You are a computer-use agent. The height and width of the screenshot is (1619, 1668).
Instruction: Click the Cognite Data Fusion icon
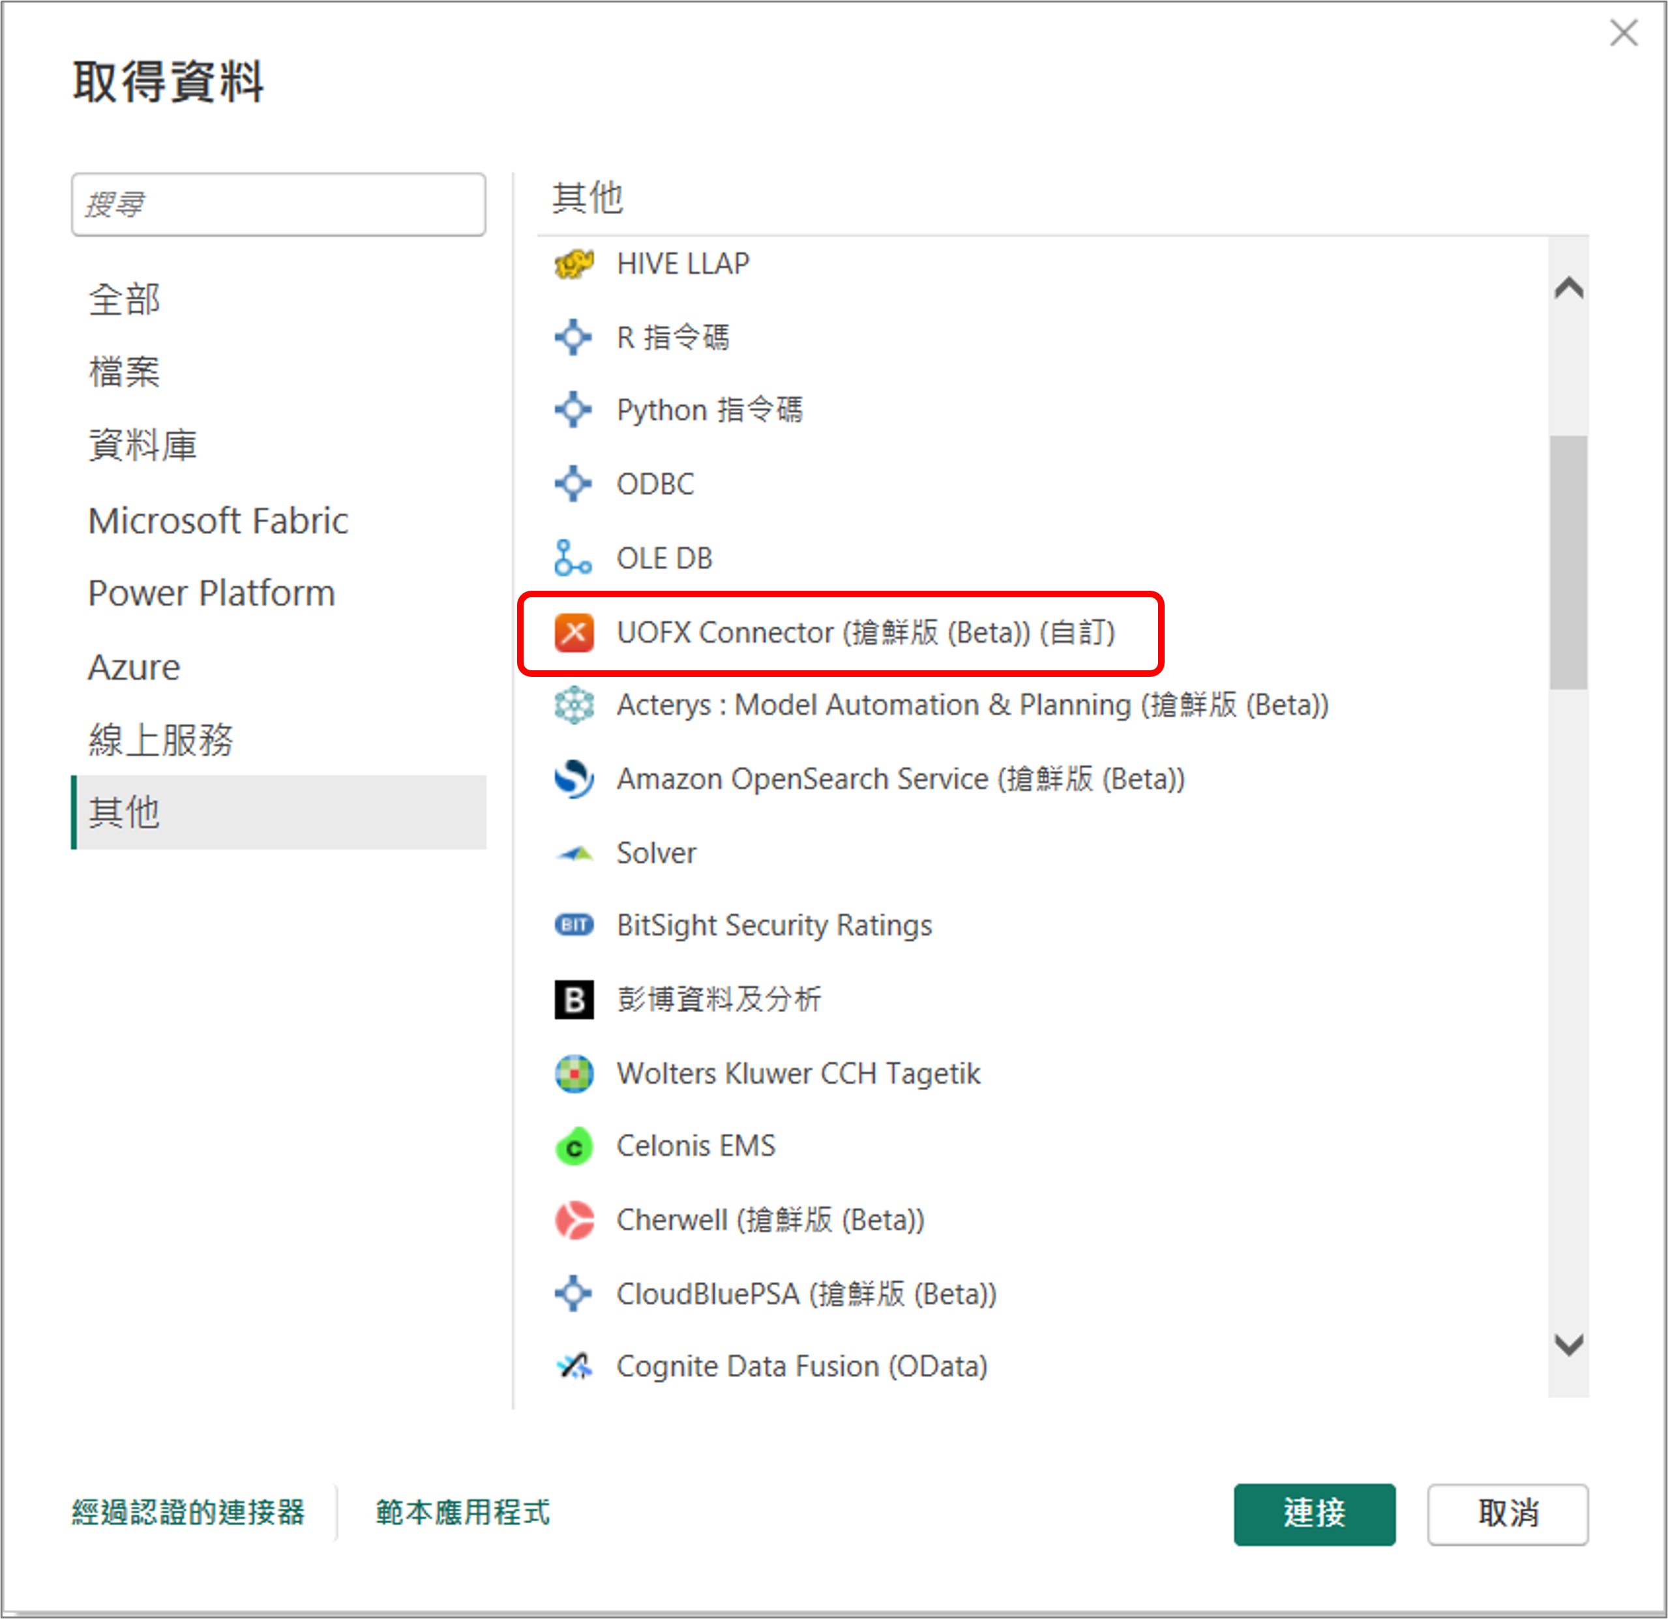(x=574, y=1367)
